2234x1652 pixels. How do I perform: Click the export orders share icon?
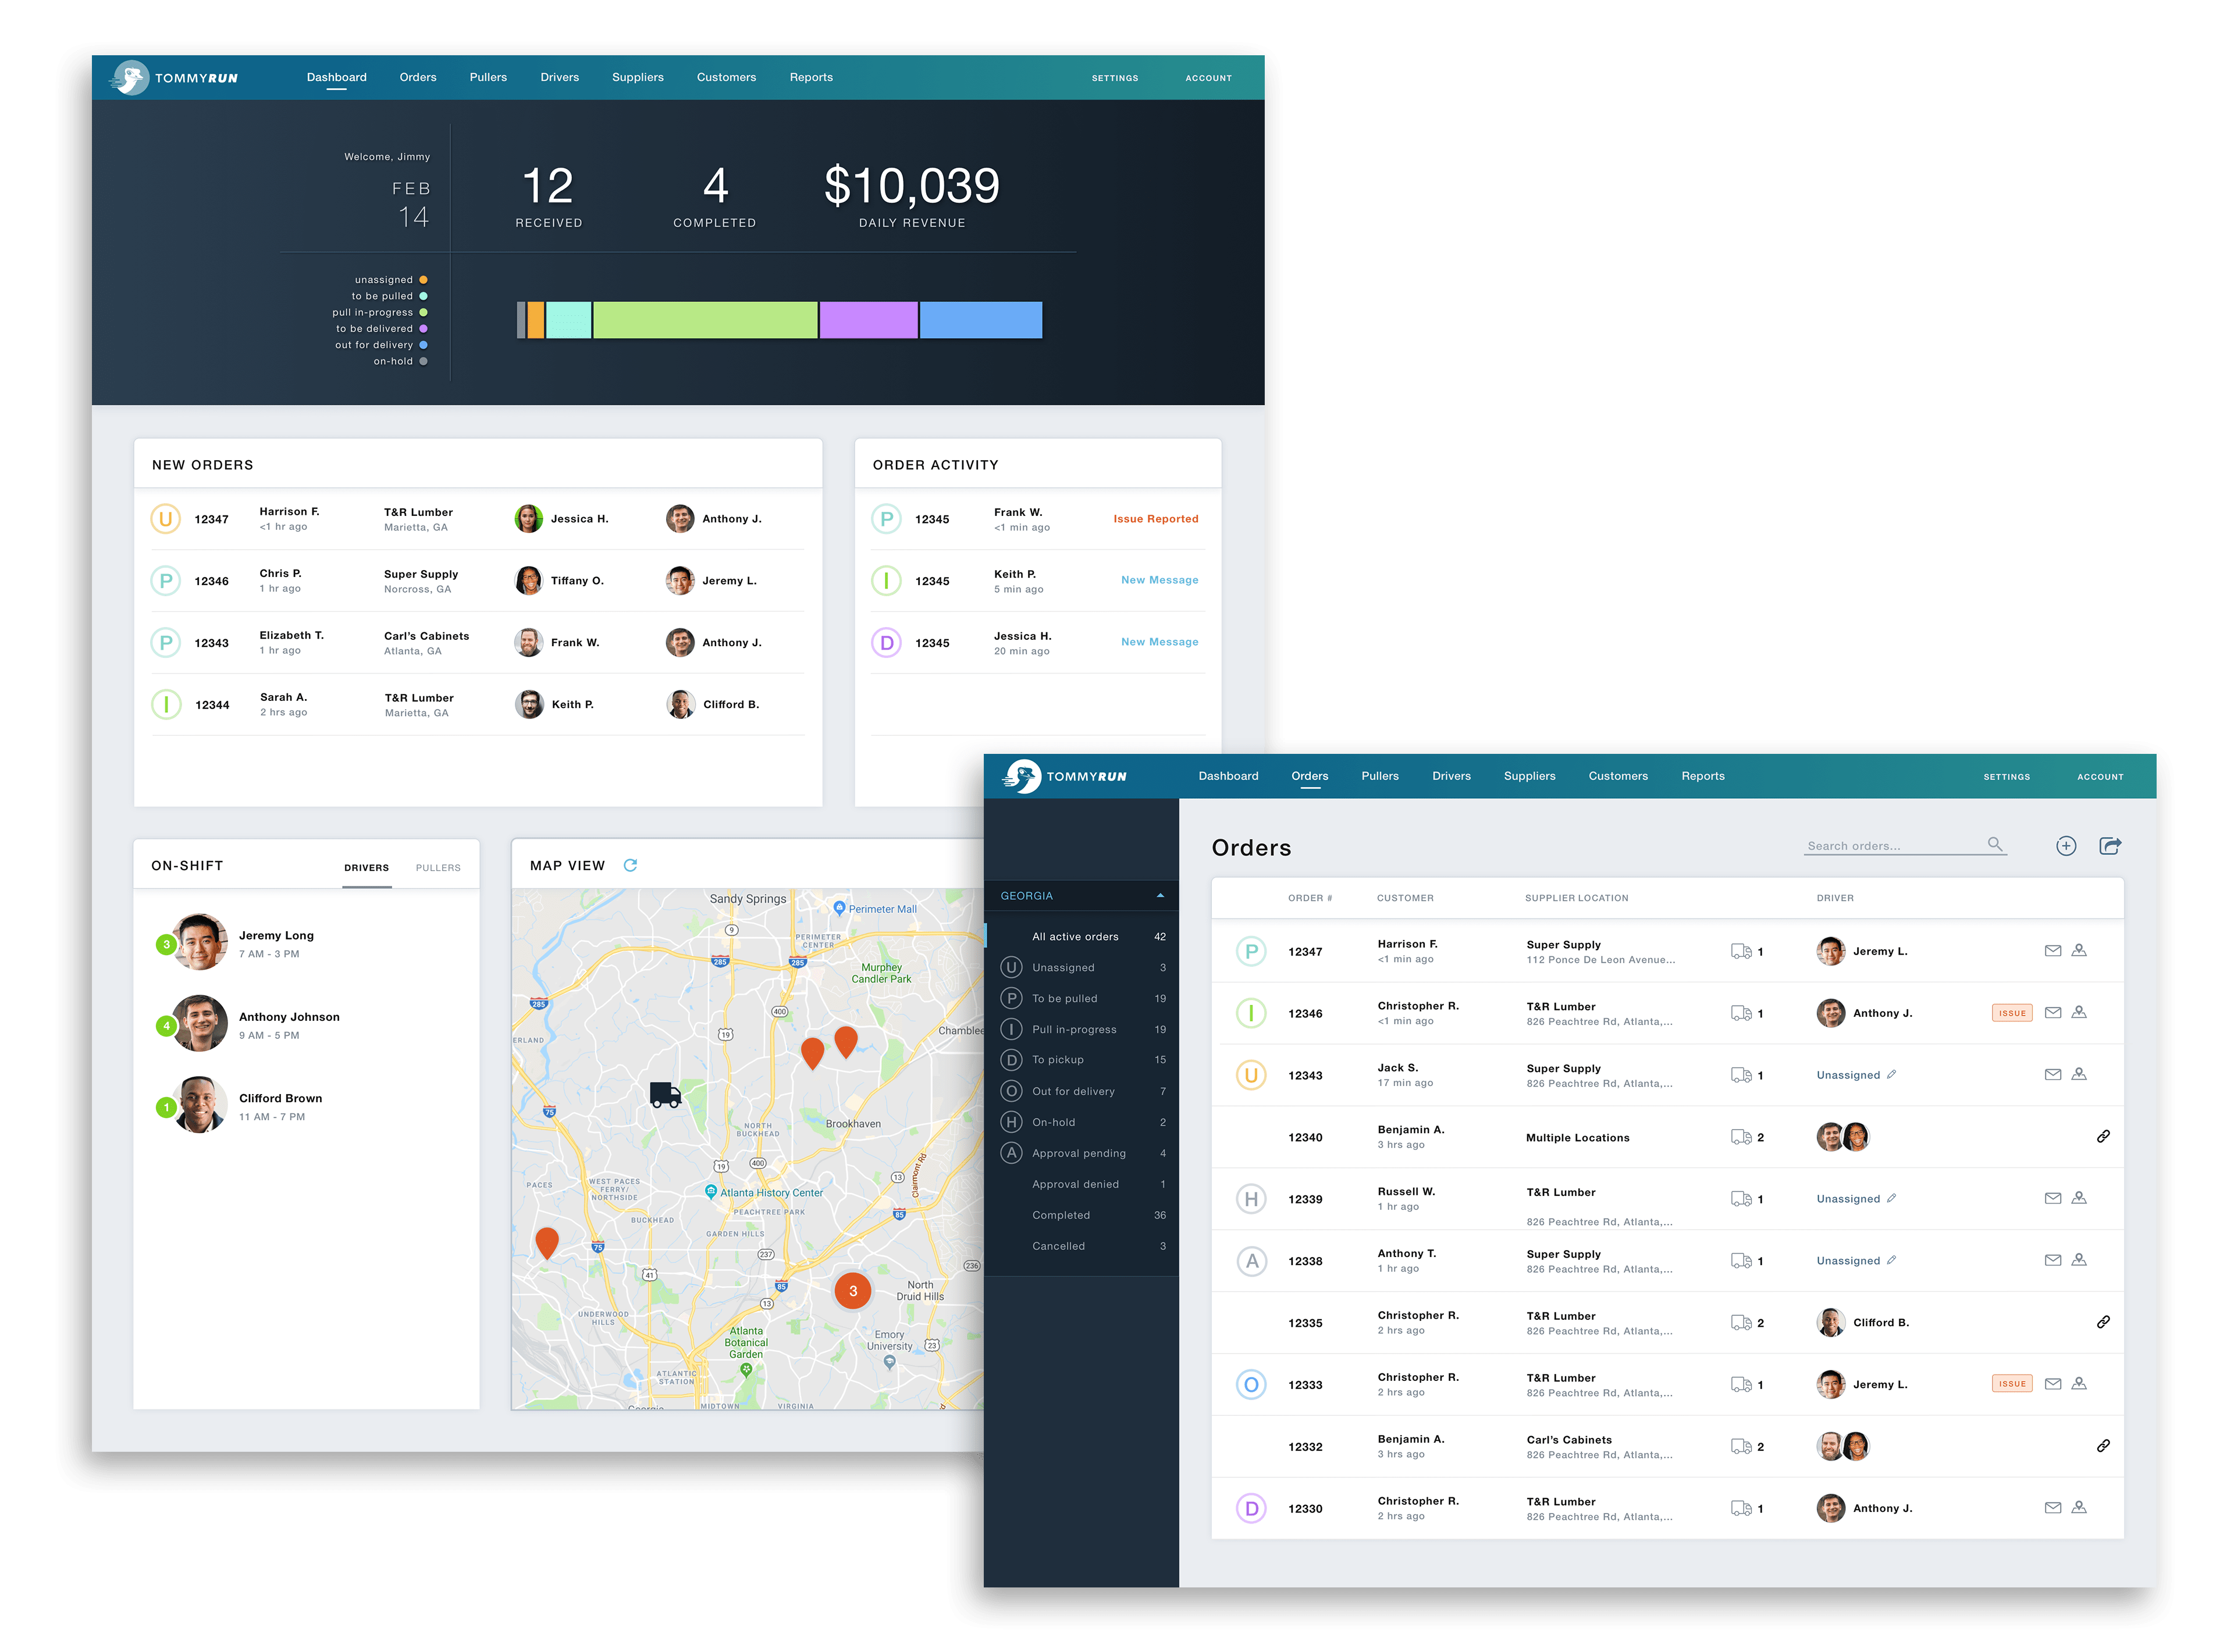tap(2110, 846)
